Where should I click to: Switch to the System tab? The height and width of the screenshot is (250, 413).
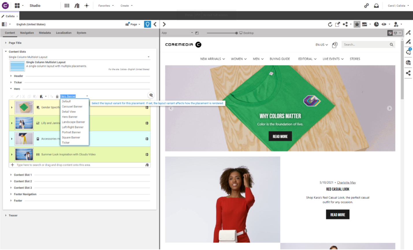81,33
